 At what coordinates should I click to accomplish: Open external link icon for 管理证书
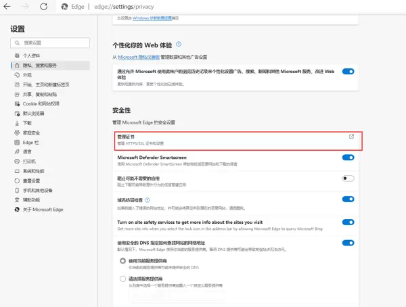pyautogui.click(x=351, y=136)
